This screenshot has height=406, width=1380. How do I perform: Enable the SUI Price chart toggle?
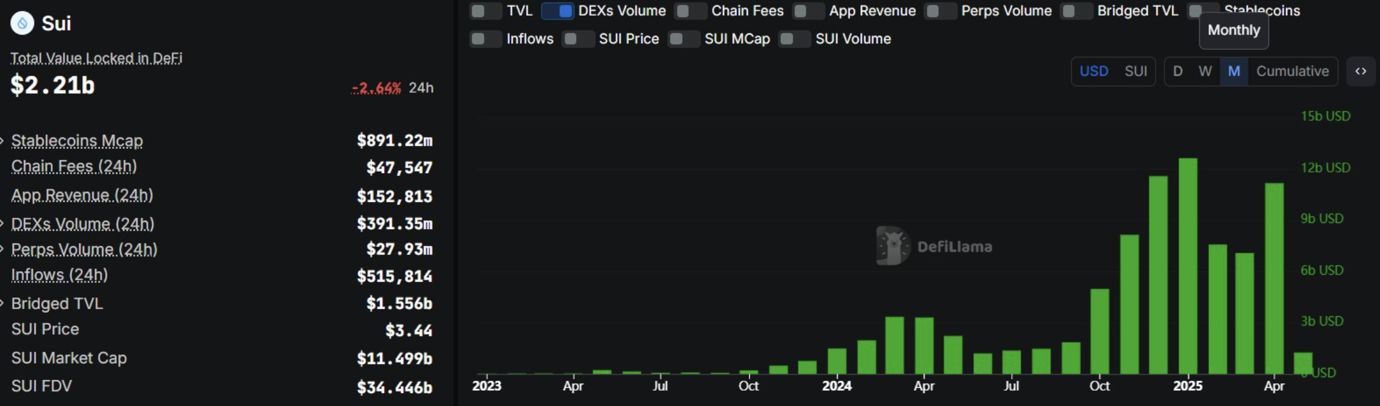tap(578, 39)
